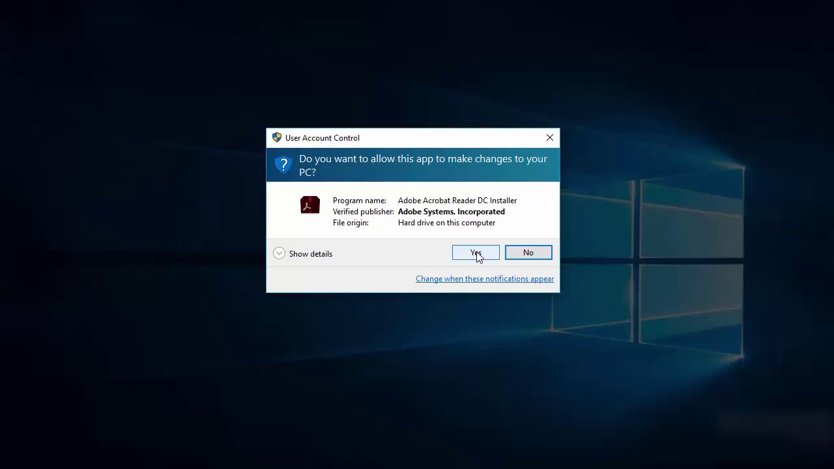Viewport: 834px width, 469px height.
Task: Open Change when these notifications appear link
Action: pos(485,279)
